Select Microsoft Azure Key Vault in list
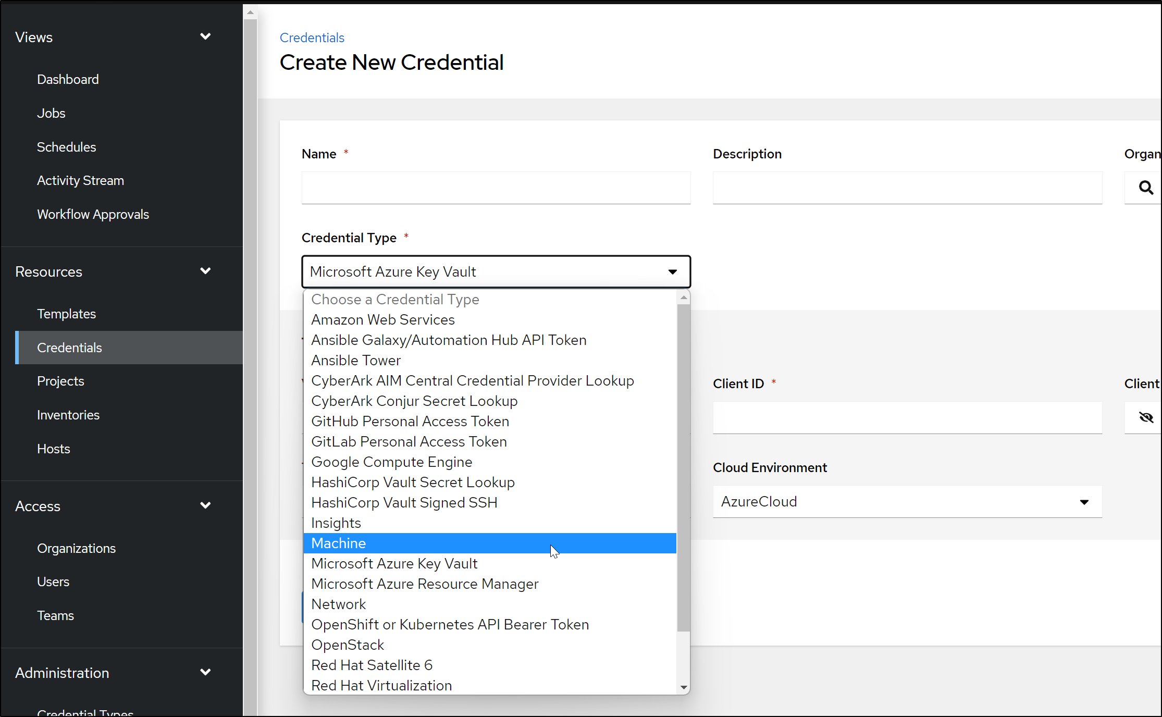The image size is (1162, 717). (490, 563)
